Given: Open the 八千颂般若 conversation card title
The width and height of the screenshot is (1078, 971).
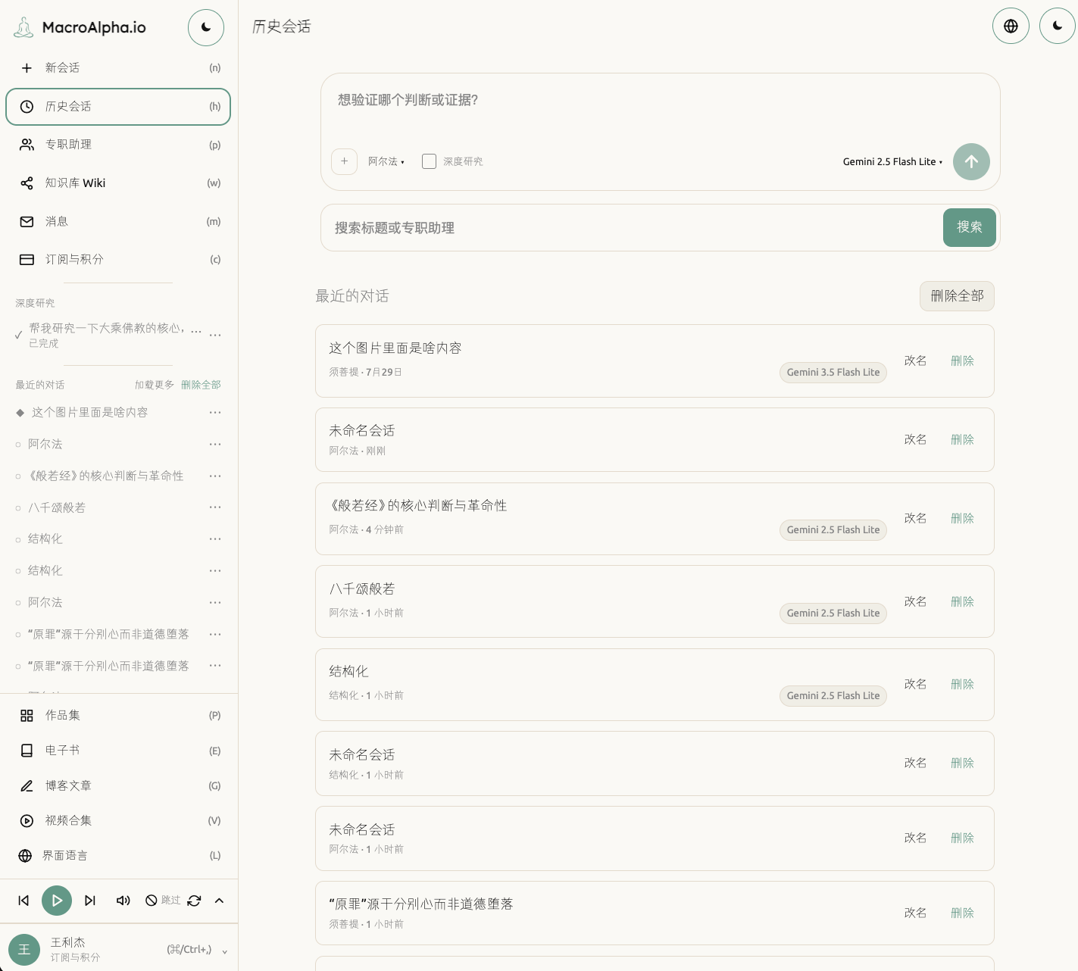Looking at the screenshot, I should click(362, 589).
